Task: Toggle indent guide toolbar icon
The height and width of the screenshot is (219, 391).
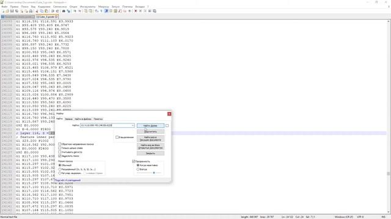Action: pyautogui.click(x=106, y=11)
